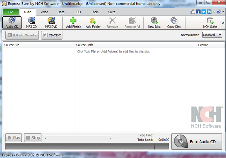The image size is (226, 158).
Task: Click the Remove All toolbar icon
Action: 132,21
